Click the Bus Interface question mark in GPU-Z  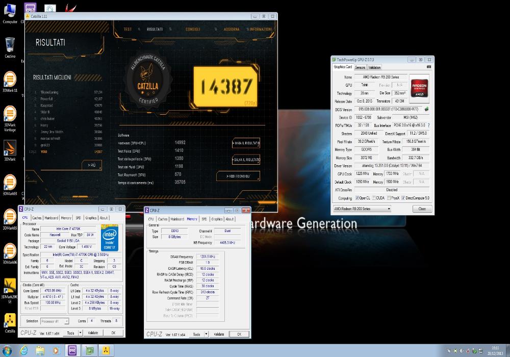pyautogui.click(x=429, y=125)
